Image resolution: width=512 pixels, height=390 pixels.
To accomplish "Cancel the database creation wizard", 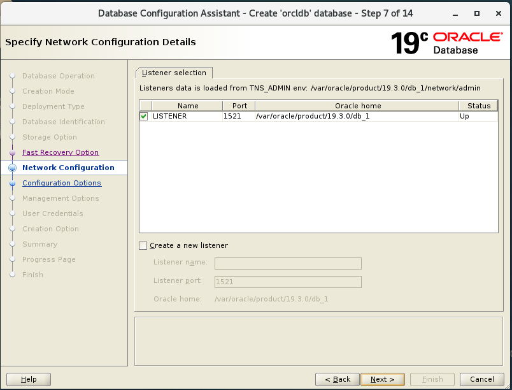I will click(482, 379).
